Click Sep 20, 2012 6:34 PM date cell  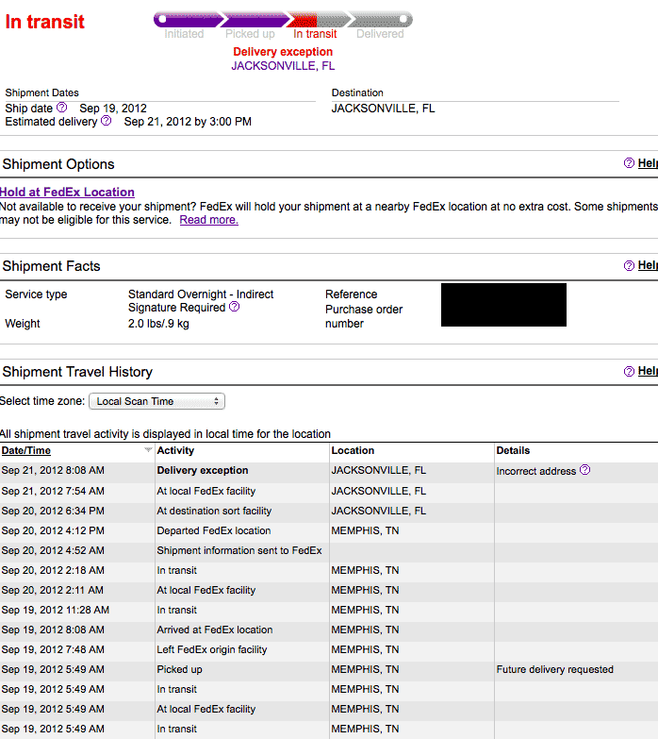[x=53, y=511]
